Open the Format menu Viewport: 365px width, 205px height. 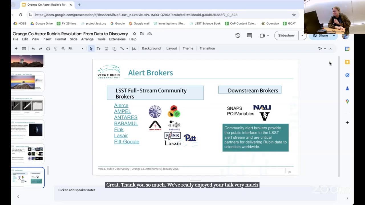61,39
